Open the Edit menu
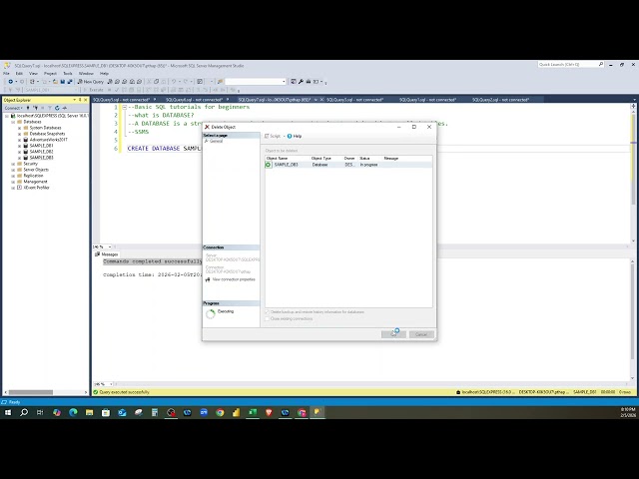 pos(19,74)
